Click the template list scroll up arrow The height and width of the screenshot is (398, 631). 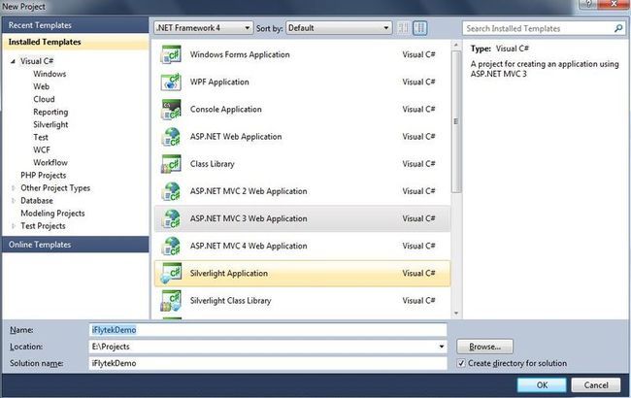coord(456,45)
